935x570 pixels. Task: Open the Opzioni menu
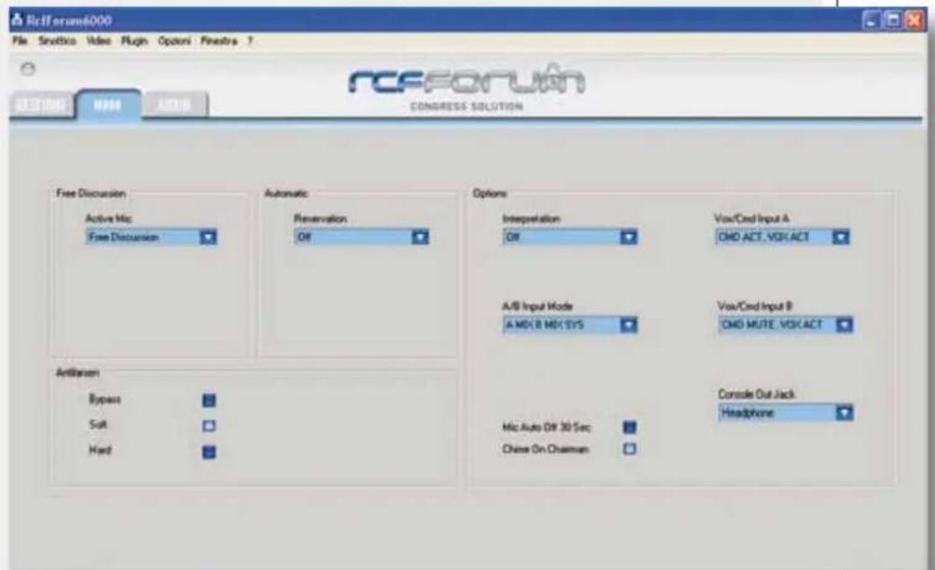174,41
